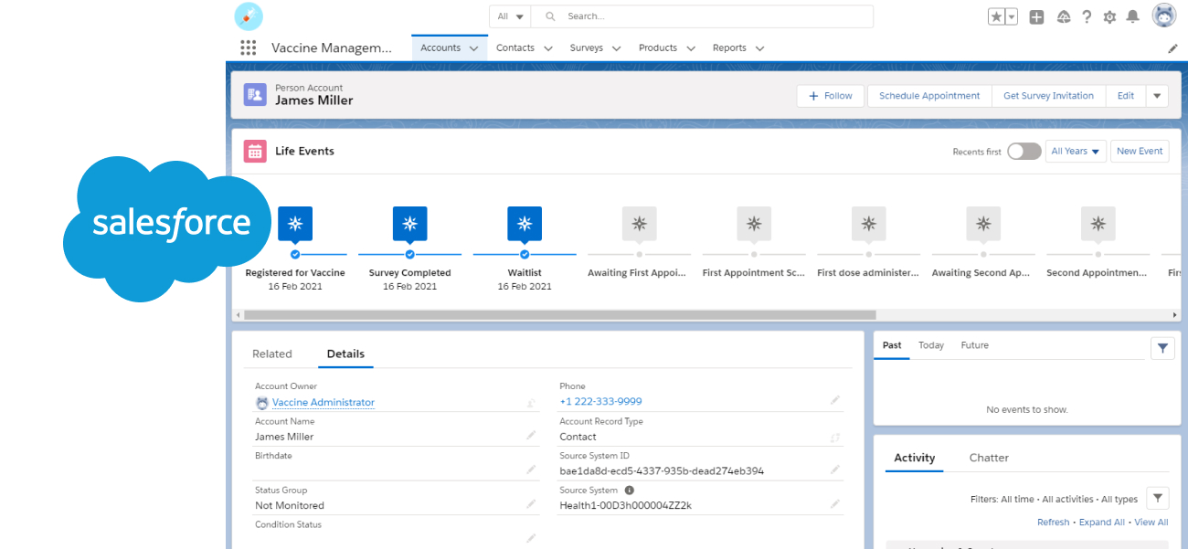Select the First dose administered event icon
Viewport: 1188px width, 549px height.
868,223
